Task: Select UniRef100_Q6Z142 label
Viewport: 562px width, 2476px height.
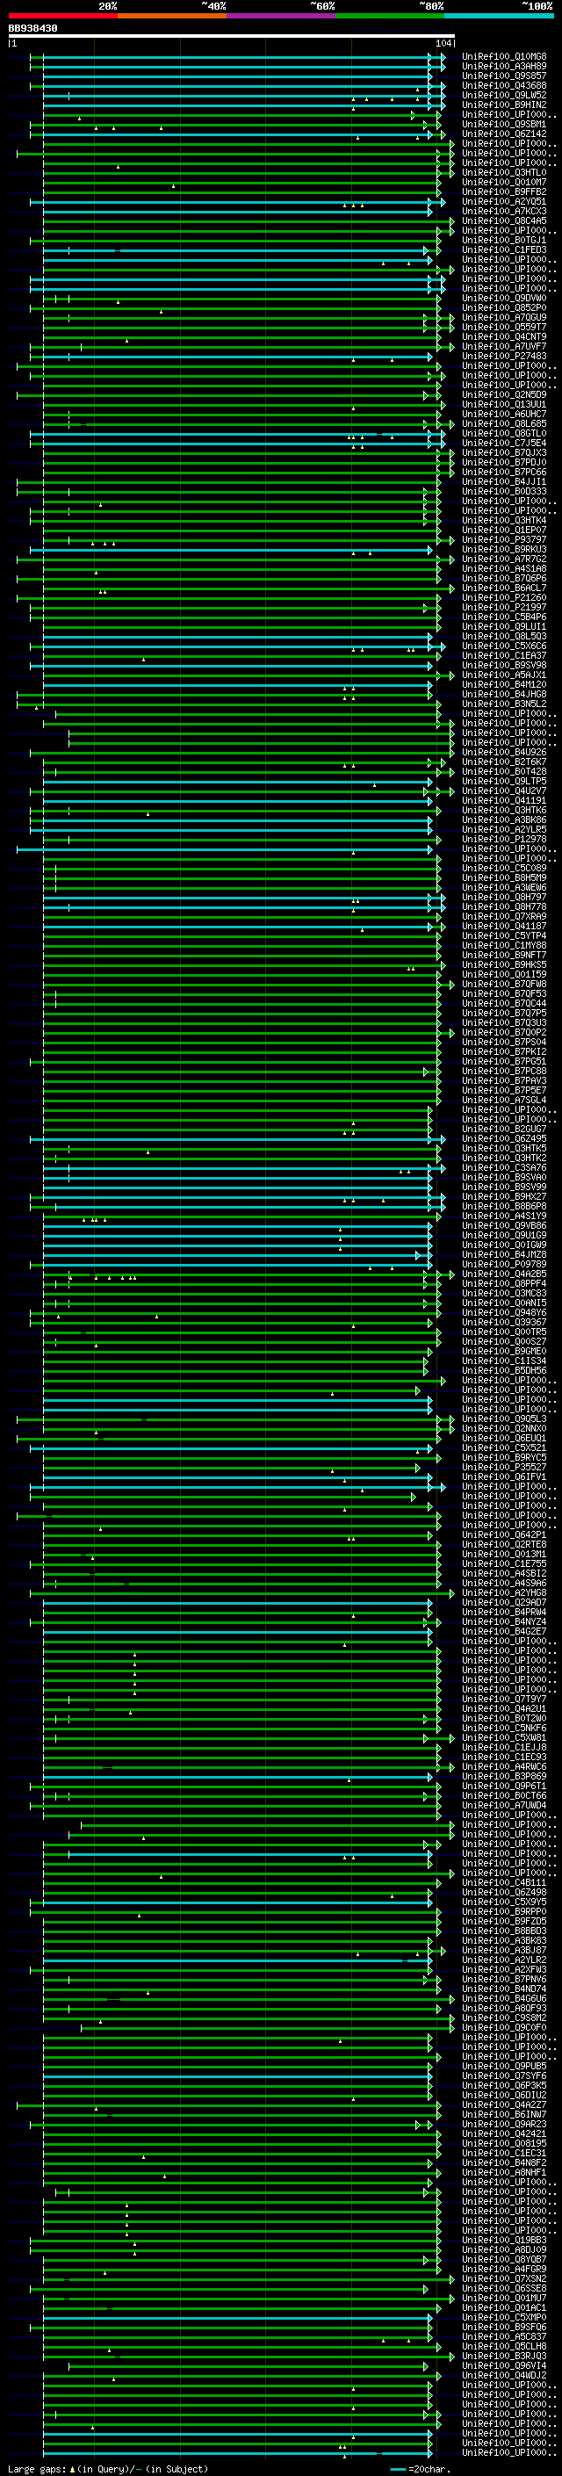Action: (504, 134)
